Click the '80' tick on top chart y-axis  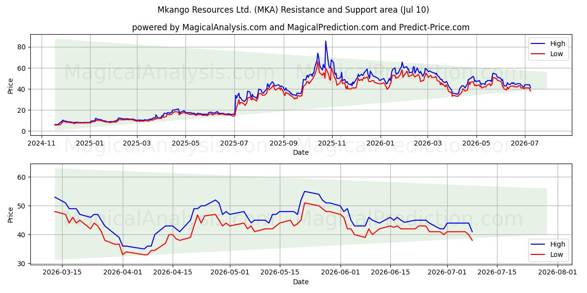point(23,47)
